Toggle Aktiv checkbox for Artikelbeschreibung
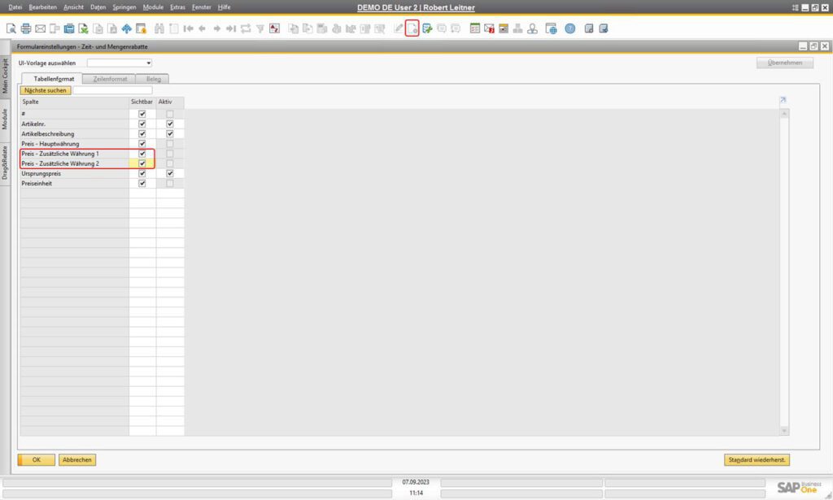This screenshot has width=833, height=500. [x=170, y=134]
